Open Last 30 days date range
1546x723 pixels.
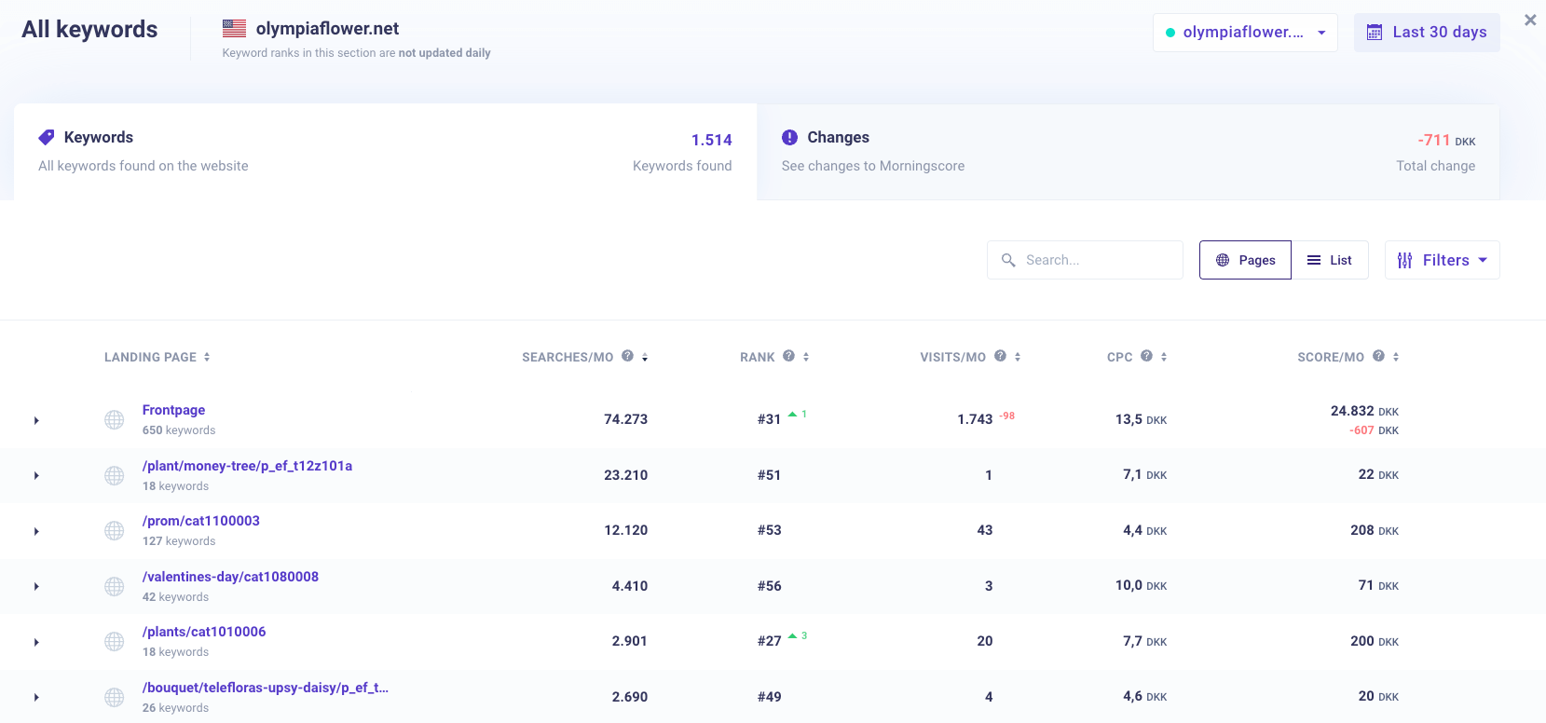pos(1427,33)
